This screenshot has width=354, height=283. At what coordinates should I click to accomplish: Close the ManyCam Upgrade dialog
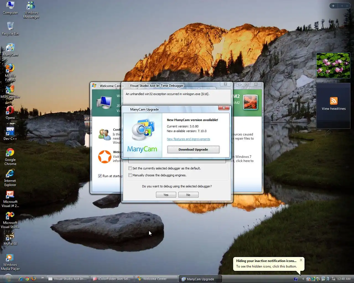click(x=224, y=108)
